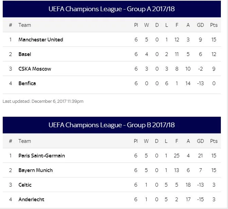Screen dimensions: 228x209
Task: Open Paris Saint-Germain team link
Action: tap(41, 156)
